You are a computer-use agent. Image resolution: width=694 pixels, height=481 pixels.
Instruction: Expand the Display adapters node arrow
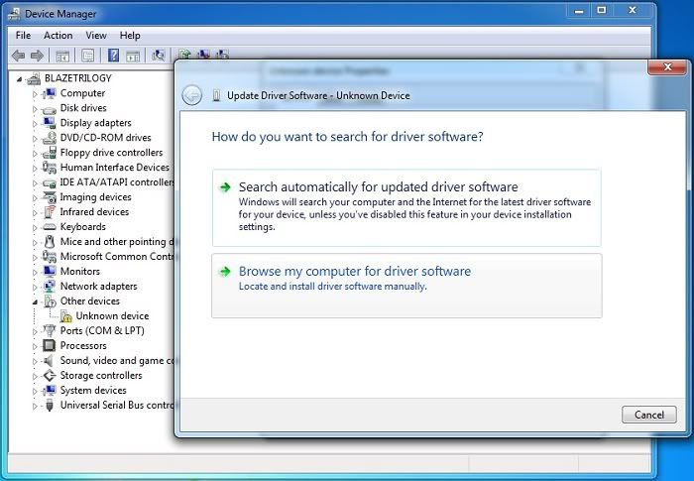35,124
